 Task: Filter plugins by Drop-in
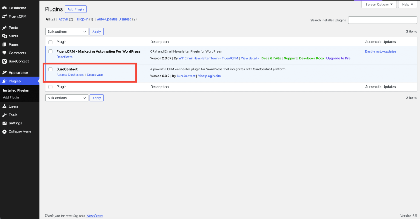pyautogui.click(x=82, y=19)
